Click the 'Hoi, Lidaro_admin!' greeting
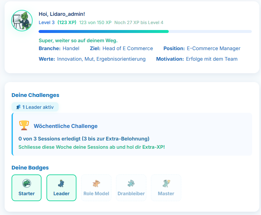Image resolution: width=261 pixels, height=215 pixels. point(62,14)
